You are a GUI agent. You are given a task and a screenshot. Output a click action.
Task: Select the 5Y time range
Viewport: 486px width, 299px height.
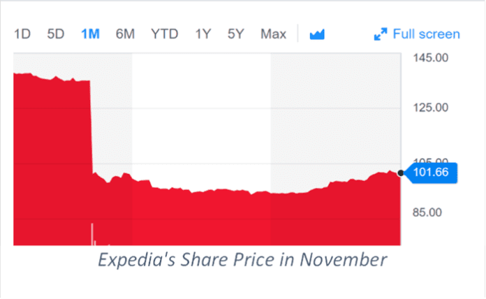[236, 34]
